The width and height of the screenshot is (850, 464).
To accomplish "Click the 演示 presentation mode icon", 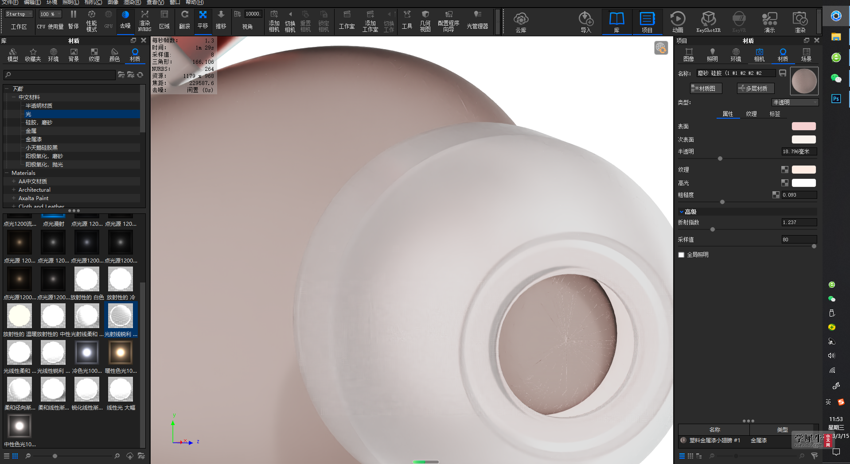I will click(x=770, y=22).
